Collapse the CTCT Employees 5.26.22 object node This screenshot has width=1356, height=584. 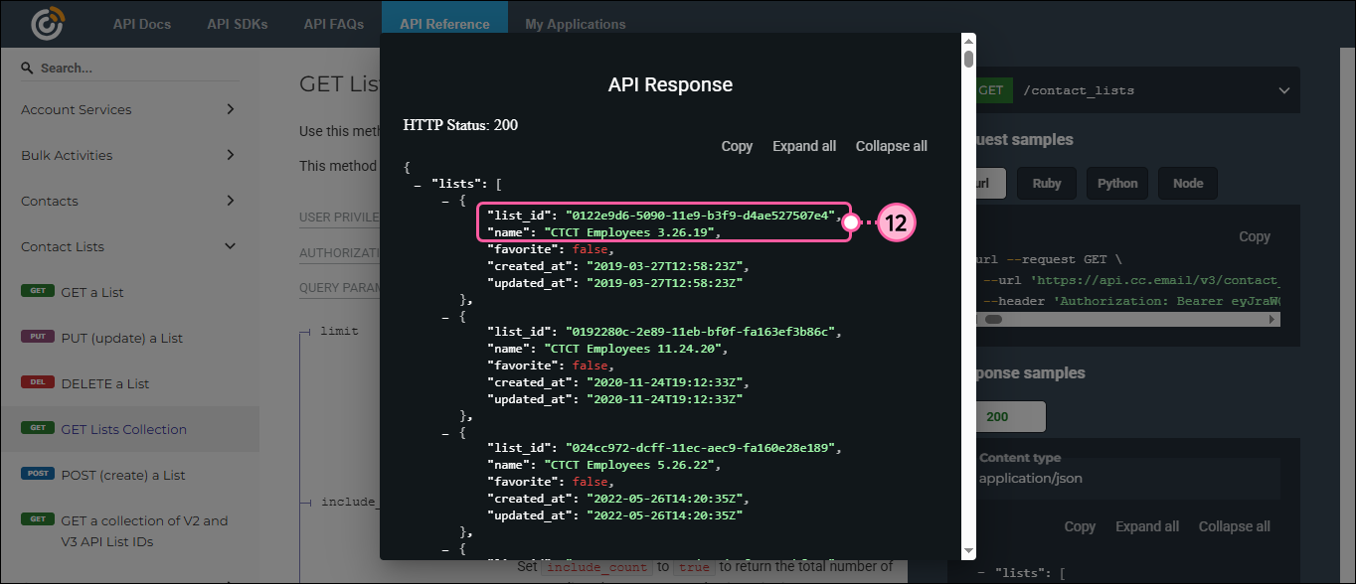click(445, 432)
